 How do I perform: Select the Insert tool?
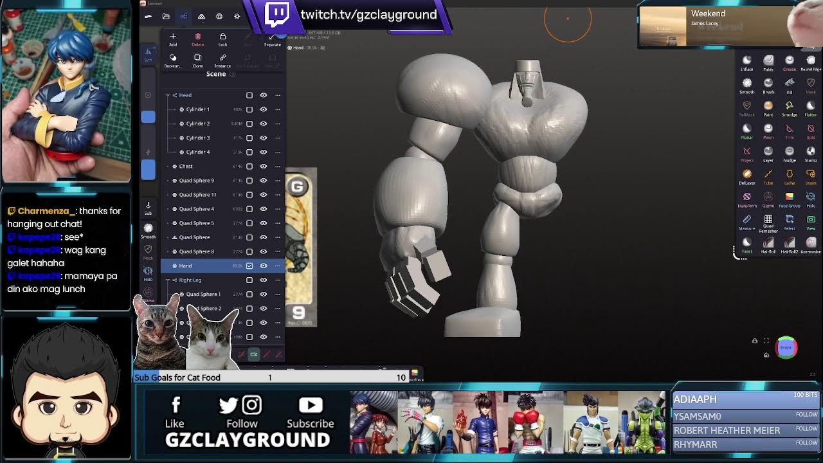(x=811, y=177)
